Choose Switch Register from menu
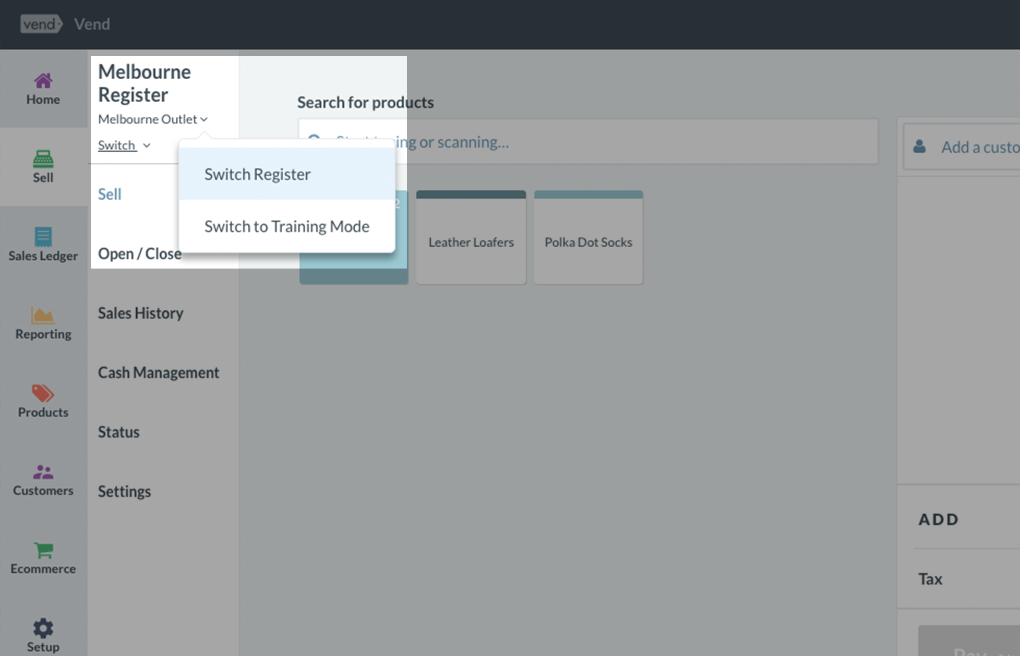The height and width of the screenshot is (656, 1020). coord(257,174)
